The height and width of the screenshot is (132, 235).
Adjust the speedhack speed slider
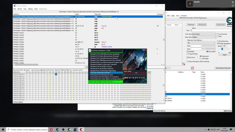pos(222,49)
